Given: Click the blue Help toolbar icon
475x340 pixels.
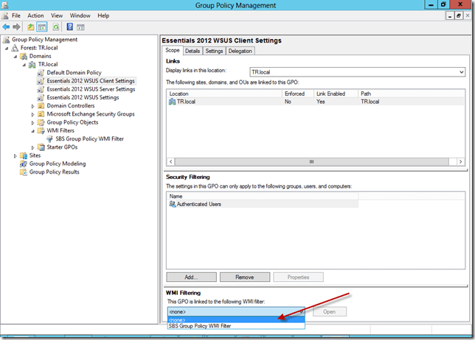Looking at the screenshot, I should (x=69, y=26).
